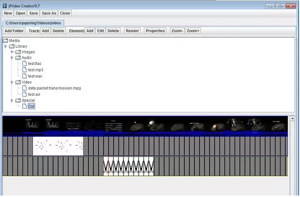Click timeline scrollbar up arrow
This screenshot has height=197, width=300.
(x=292, y=119)
